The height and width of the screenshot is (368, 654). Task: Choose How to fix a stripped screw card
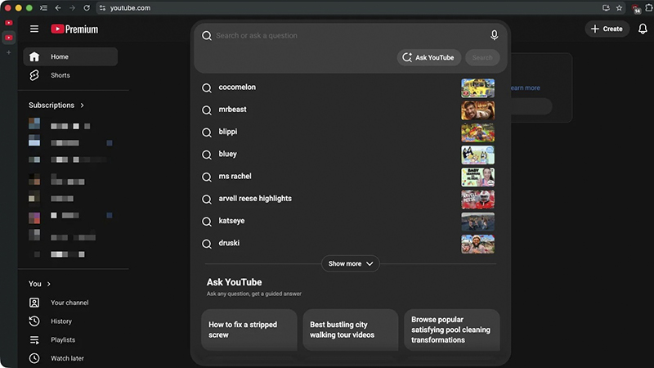point(249,330)
